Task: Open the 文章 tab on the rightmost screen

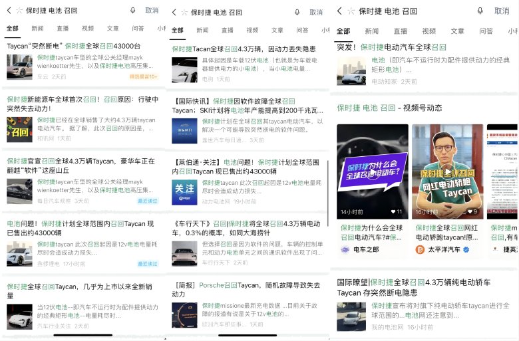Action: tap(457, 31)
